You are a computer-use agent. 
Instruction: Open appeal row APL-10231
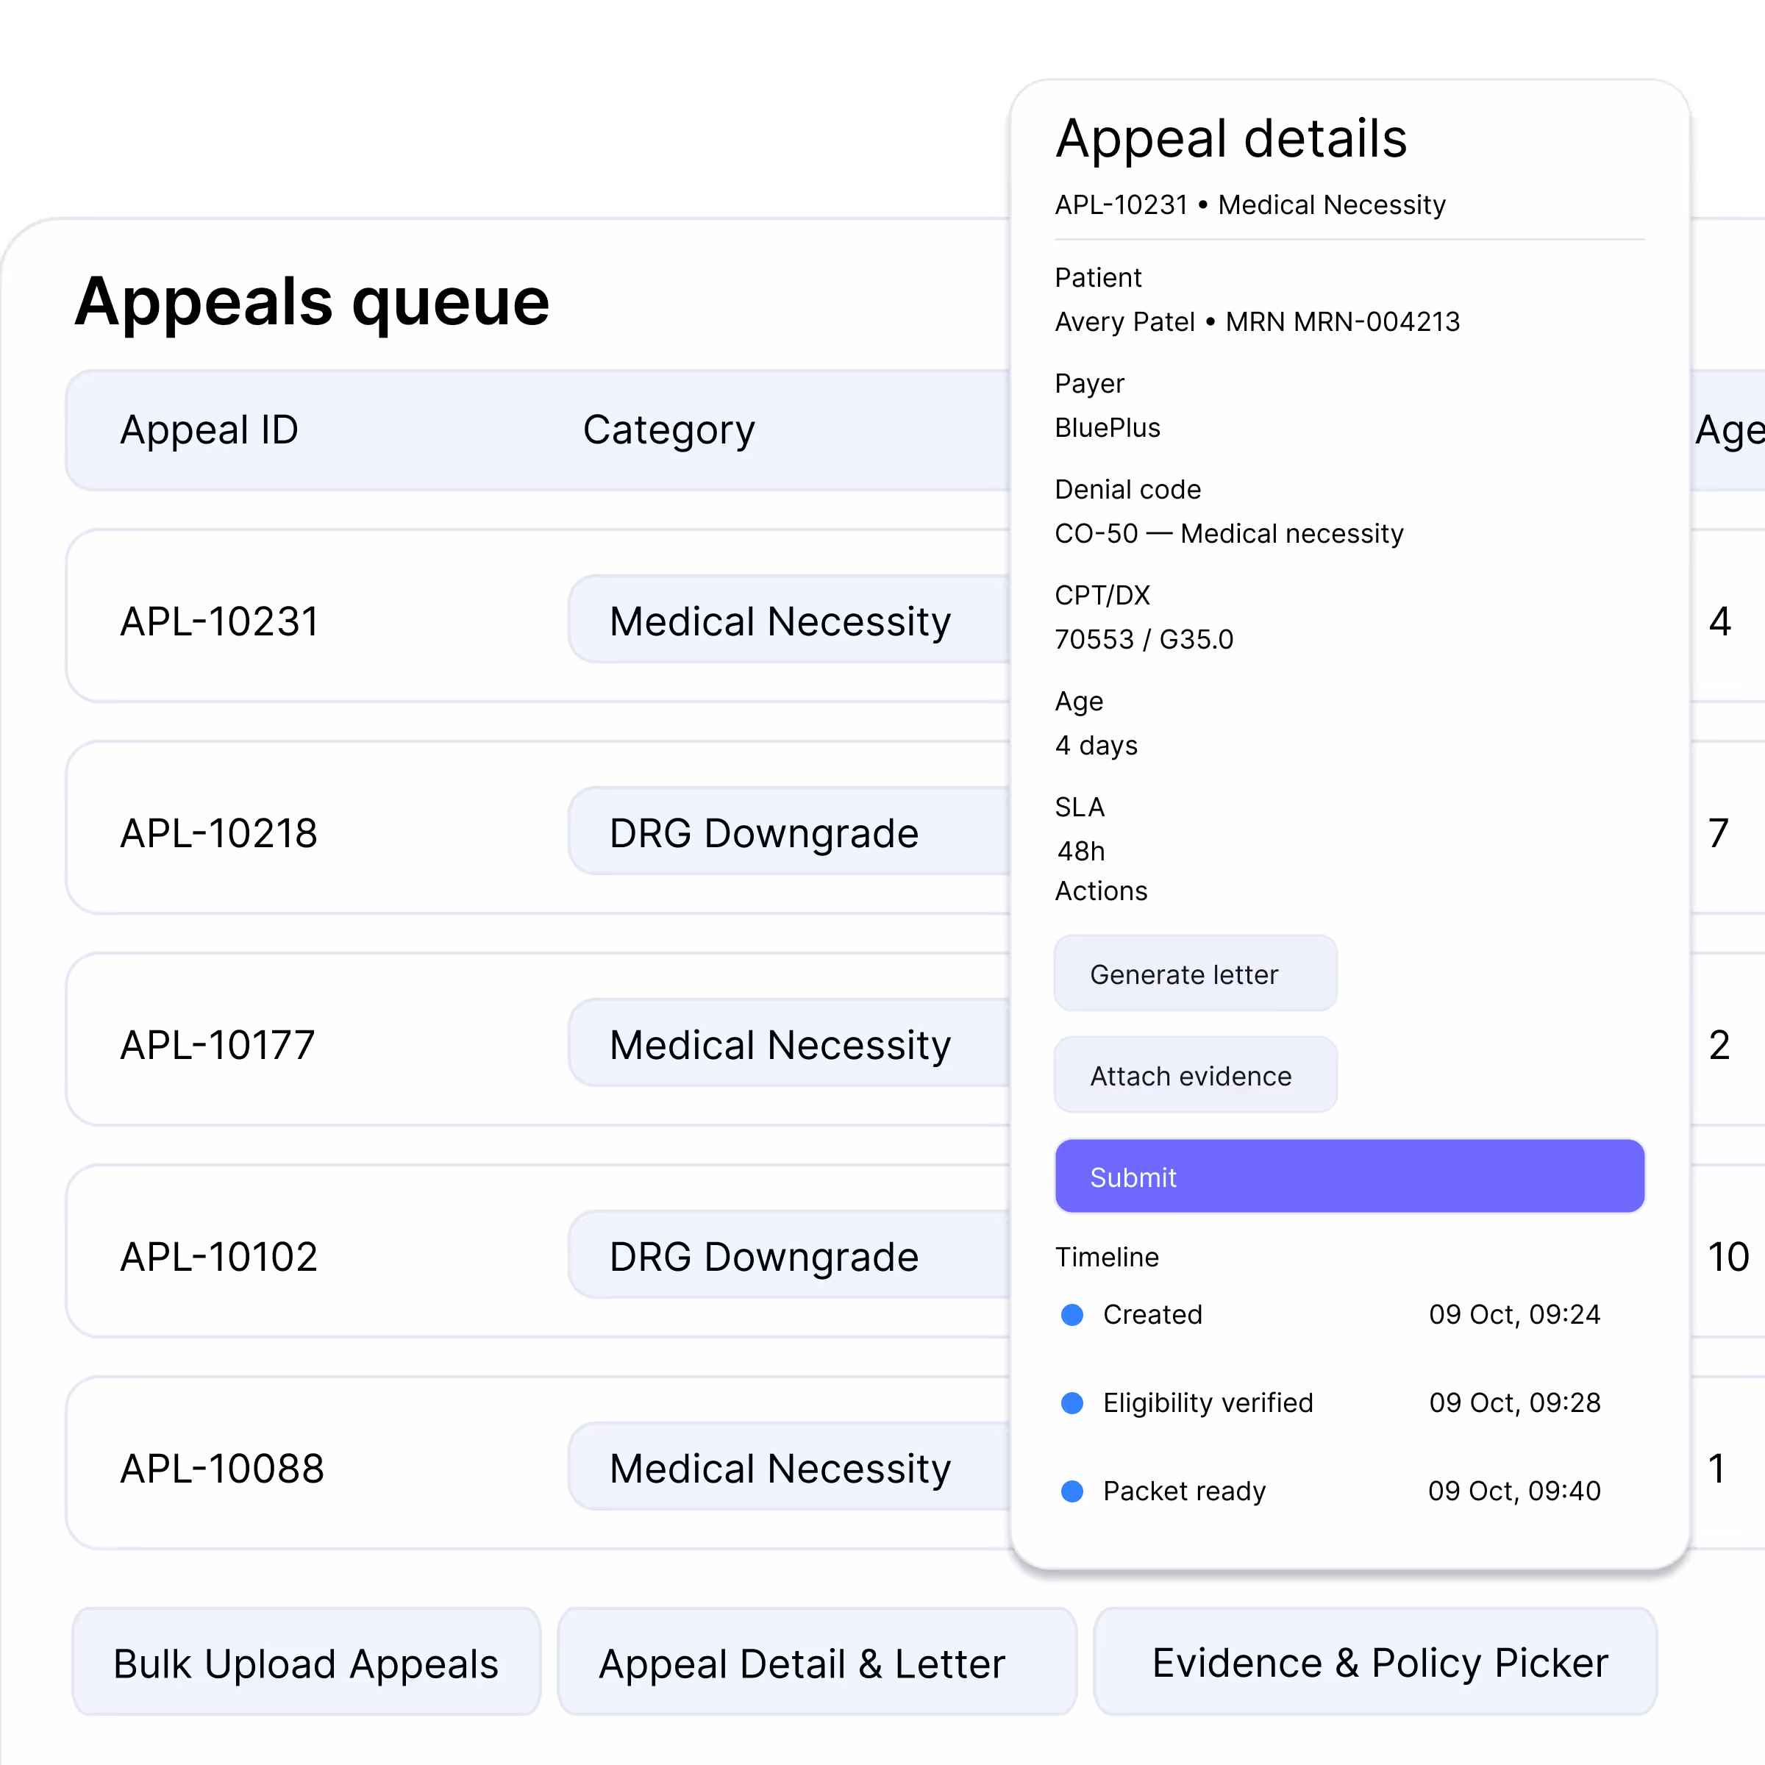pyautogui.click(x=219, y=621)
